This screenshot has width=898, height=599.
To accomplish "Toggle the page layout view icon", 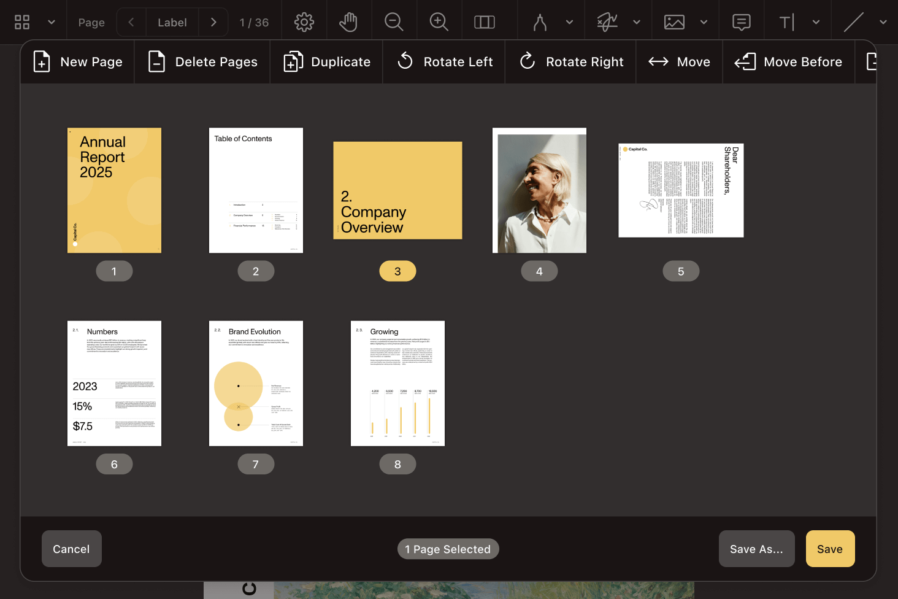I will [485, 22].
